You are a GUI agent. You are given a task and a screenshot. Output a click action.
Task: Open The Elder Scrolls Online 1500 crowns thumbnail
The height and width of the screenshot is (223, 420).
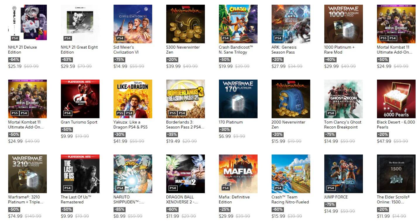pos(396,174)
